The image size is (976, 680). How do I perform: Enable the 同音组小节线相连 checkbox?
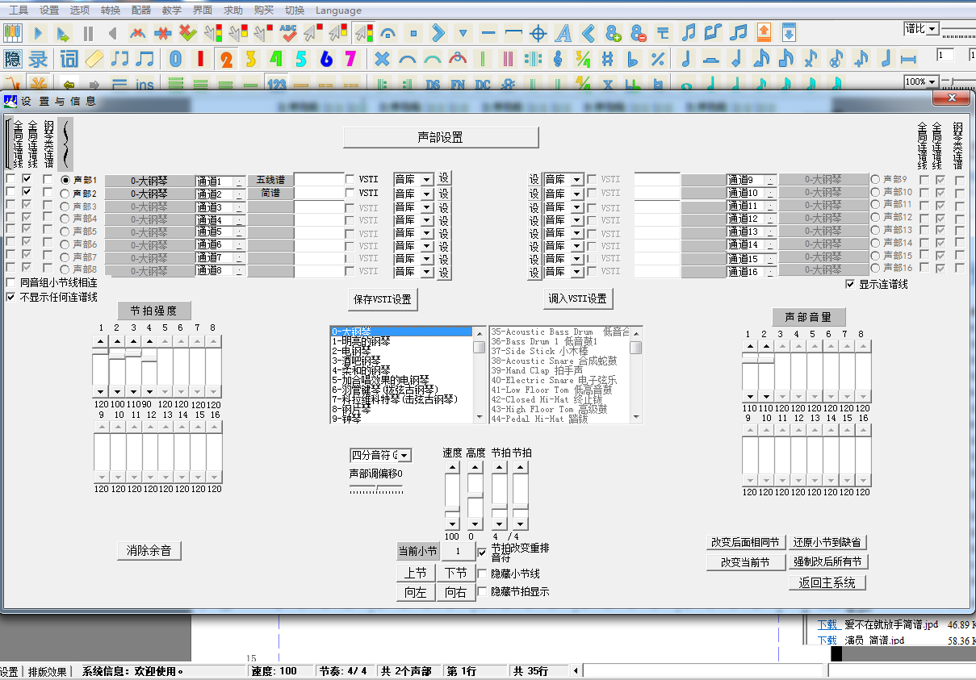point(10,283)
